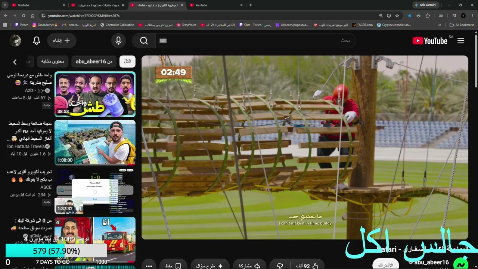Click the address bar URL
478x269 pixels.
click(84, 16)
